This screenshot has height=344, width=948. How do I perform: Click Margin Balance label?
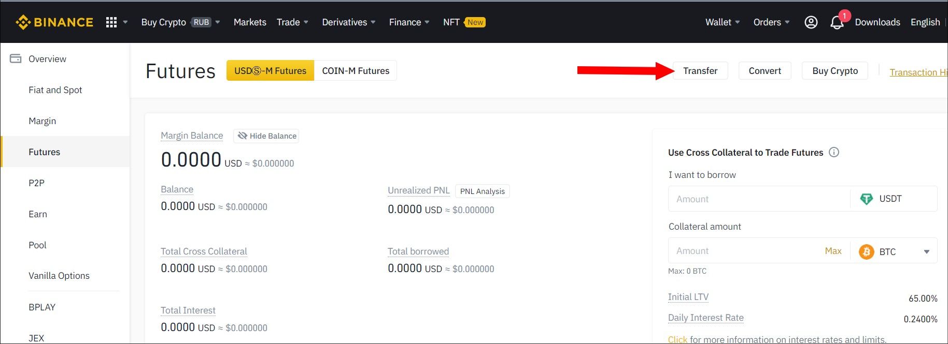tap(192, 136)
